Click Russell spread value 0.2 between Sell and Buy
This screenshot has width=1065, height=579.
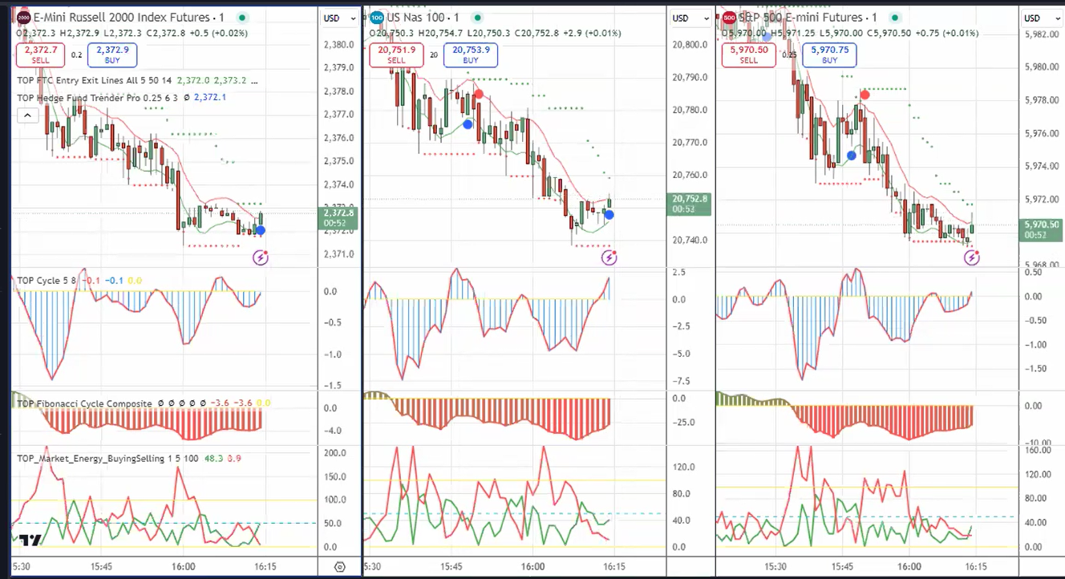(76, 55)
